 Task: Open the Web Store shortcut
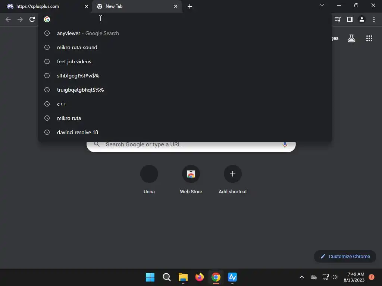[191, 179]
